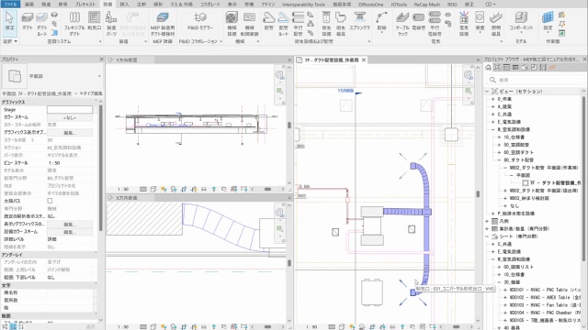
Task: Select the ケーブルラック (Cable Tray) tool
Action: [402, 24]
